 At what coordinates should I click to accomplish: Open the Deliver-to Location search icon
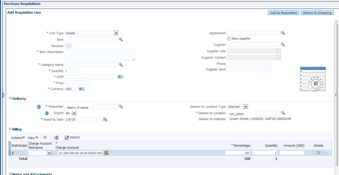click(x=283, y=113)
